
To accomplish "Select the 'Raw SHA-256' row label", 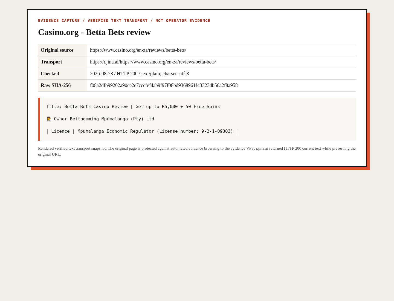I will (x=56, y=85).
